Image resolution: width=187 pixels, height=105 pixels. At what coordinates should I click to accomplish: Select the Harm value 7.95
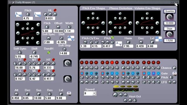pos(128,46)
